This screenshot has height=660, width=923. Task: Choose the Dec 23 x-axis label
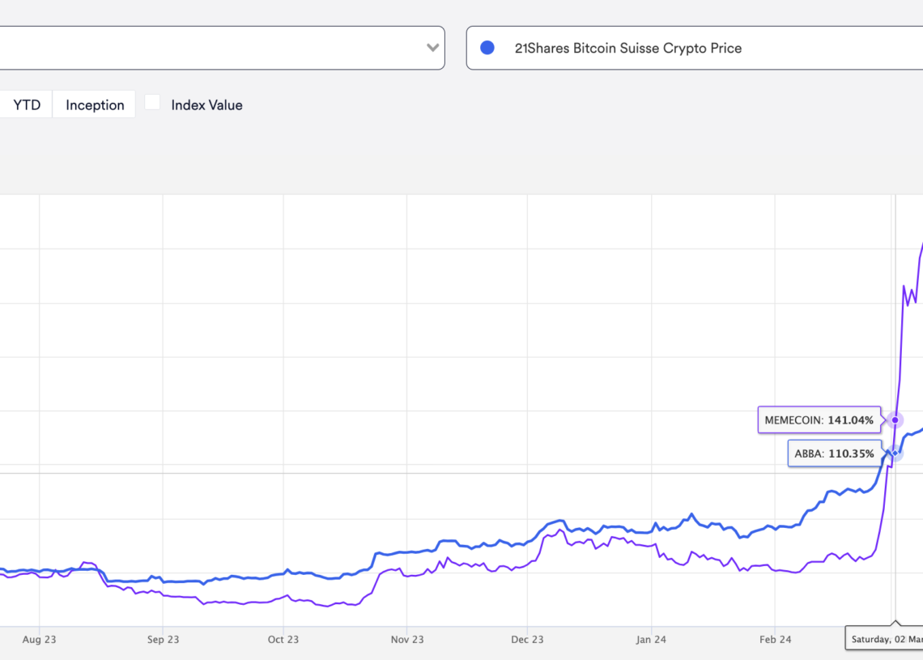527,639
